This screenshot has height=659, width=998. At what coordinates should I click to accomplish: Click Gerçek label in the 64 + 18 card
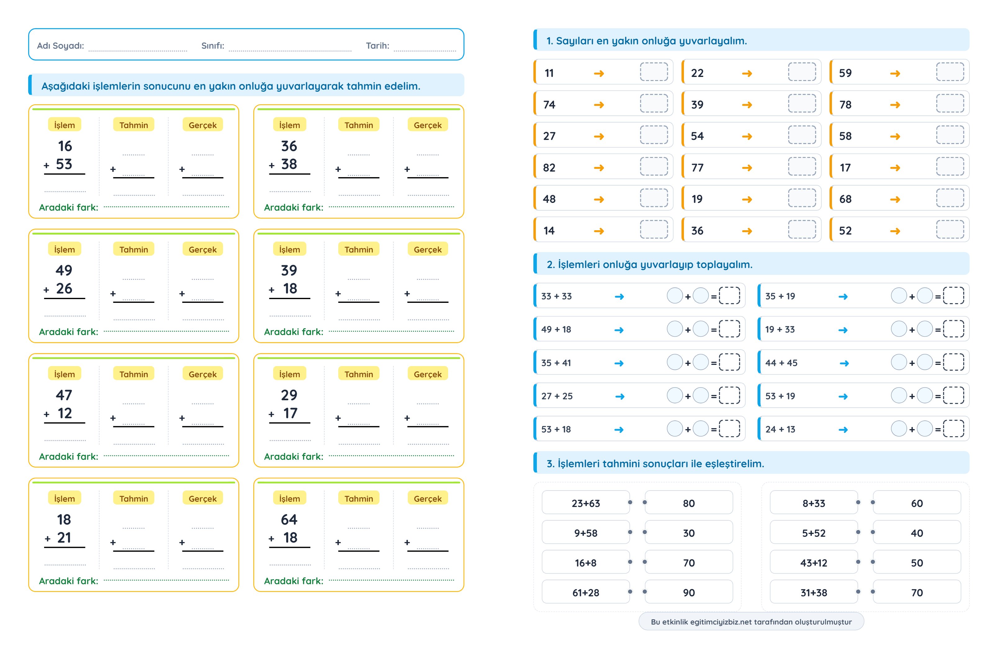(x=428, y=499)
